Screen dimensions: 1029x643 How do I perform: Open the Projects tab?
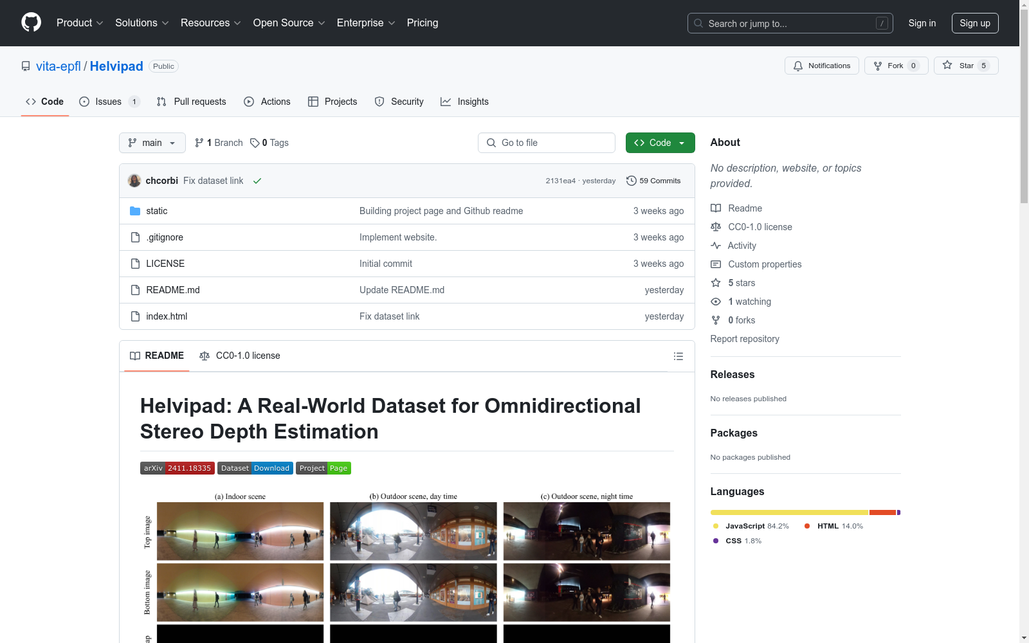point(332,102)
